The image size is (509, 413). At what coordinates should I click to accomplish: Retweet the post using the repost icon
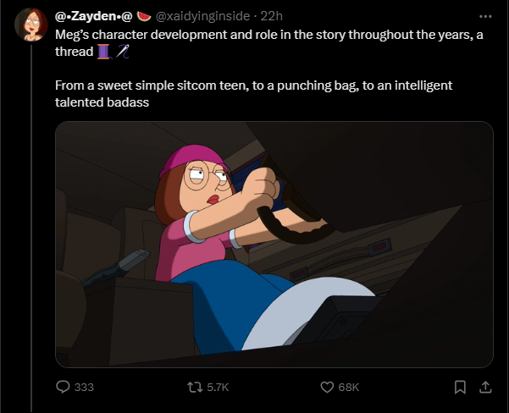point(195,387)
